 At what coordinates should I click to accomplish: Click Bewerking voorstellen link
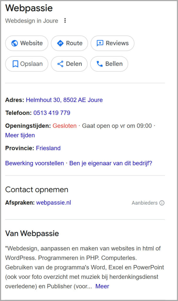(34, 163)
